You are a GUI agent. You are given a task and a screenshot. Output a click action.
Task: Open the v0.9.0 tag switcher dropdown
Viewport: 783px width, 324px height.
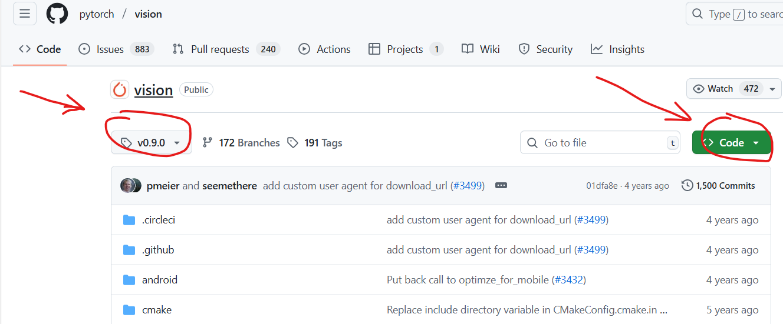pyautogui.click(x=152, y=143)
